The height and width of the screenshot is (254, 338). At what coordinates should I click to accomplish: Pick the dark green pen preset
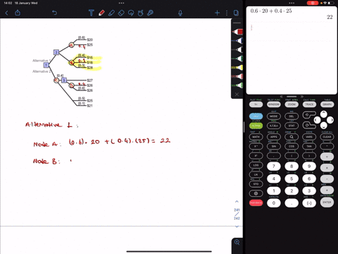pyautogui.click(x=237, y=59)
